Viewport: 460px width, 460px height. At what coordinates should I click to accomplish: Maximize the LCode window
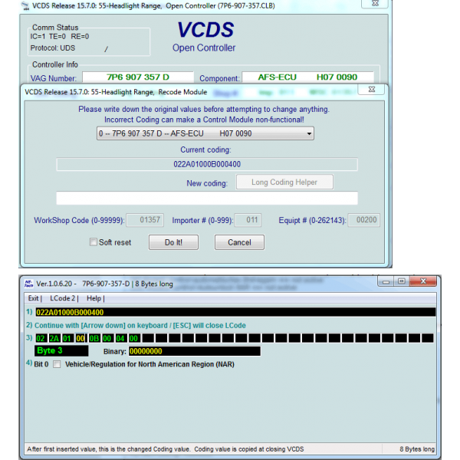402,281
